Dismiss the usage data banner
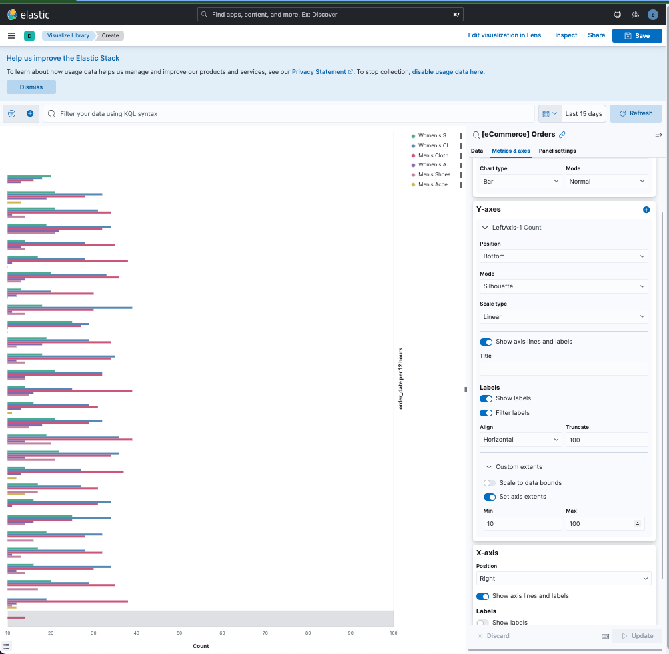669x654 pixels. tap(31, 87)
